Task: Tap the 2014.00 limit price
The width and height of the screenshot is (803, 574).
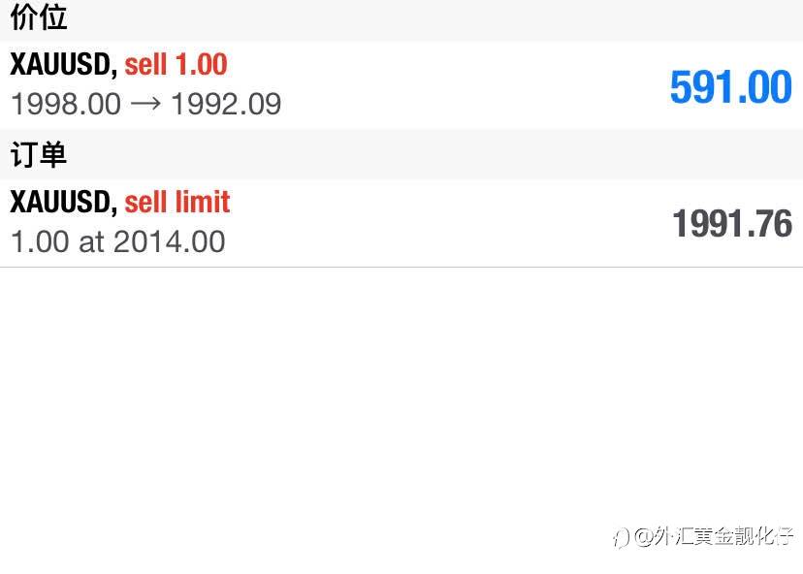Action: point(169,241)
